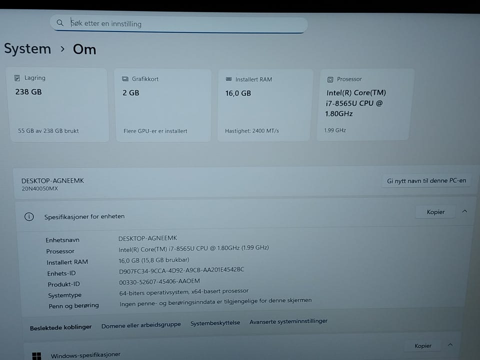Click 'Spesifikasjoner for enheten' section header

pyautogui.click(x=84, y=216)
